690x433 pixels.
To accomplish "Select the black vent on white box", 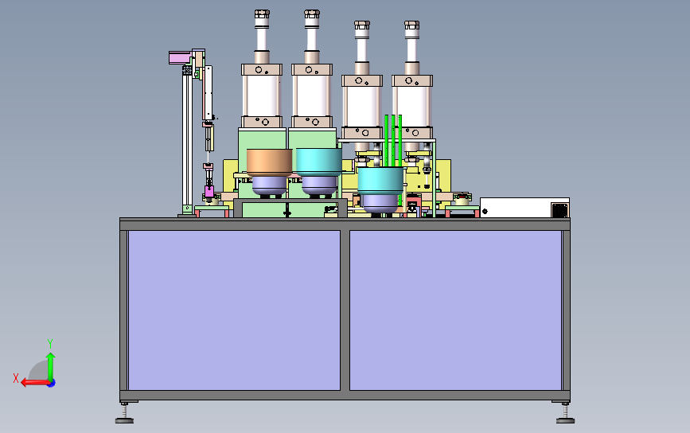I will 559,210.
